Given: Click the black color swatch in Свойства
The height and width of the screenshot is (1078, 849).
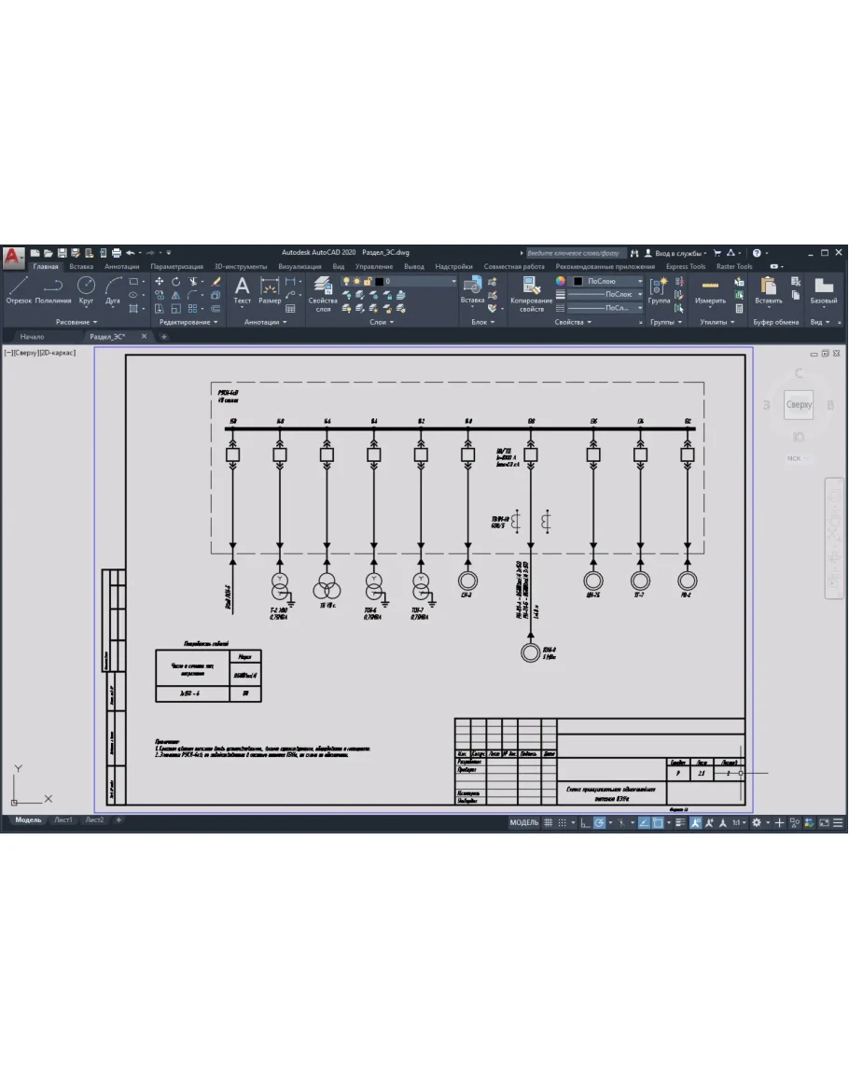Looking at the screenshot, I should pyautogui.click(x=578, y=281).
